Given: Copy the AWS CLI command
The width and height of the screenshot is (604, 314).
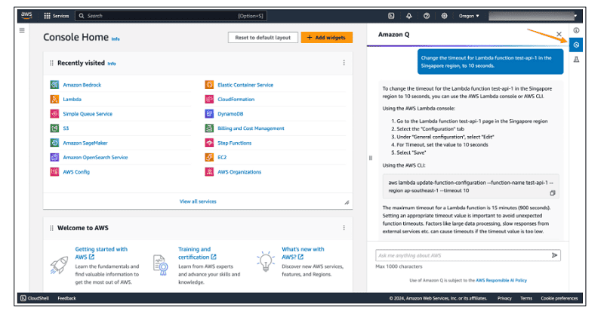Looking at the screenshot, I should [x=553, y=193].
